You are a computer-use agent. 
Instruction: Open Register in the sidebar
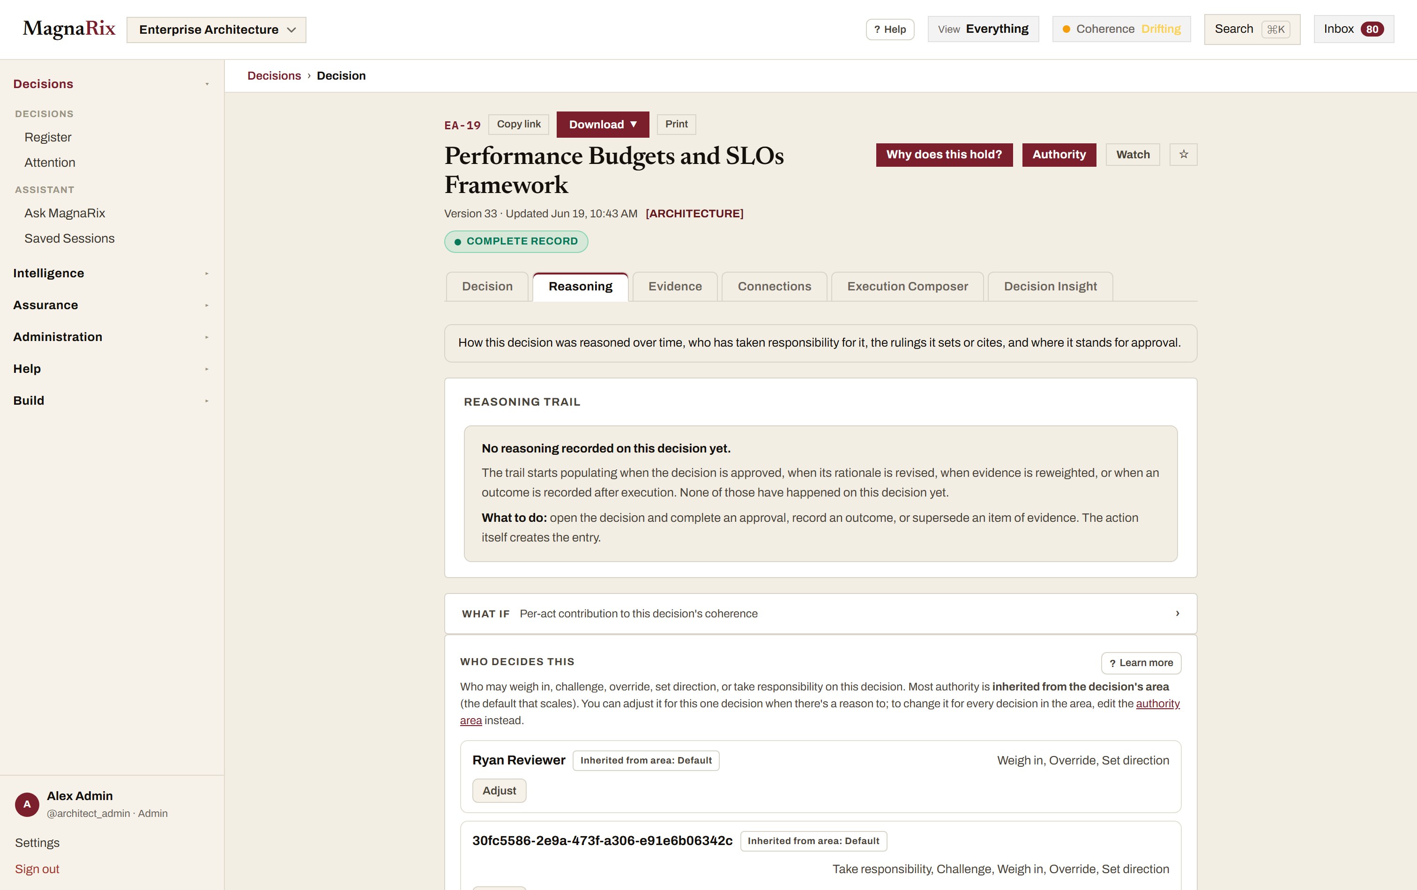[x=48, y=138]
